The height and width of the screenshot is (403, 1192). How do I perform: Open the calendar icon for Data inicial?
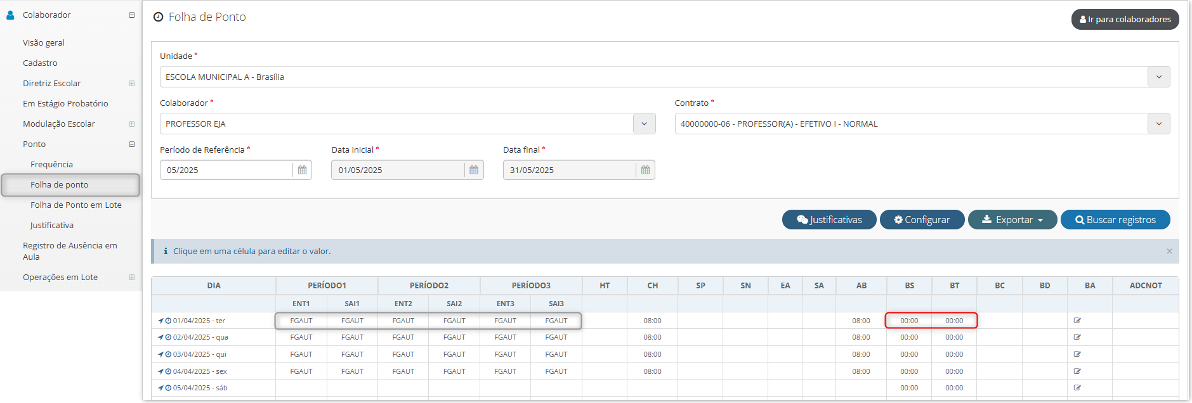tap(474, 170)
